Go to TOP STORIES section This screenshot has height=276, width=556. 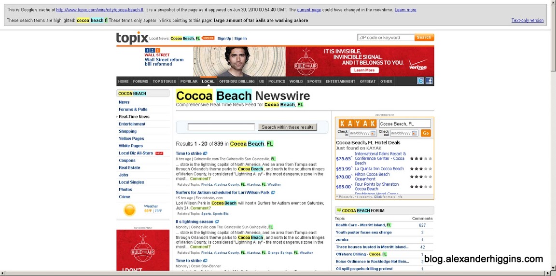tap(164, 82)
